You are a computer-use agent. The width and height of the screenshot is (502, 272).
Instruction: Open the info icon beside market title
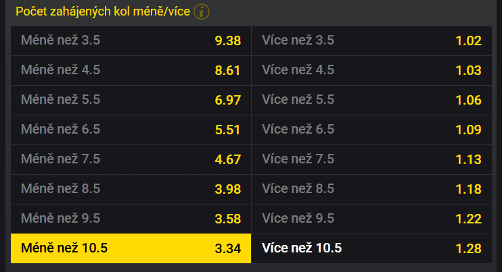[202, 12]
